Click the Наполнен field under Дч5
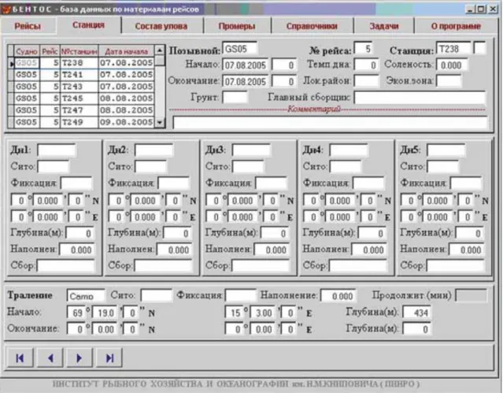This screenshot has width=503, height=393. coord(467,250)
